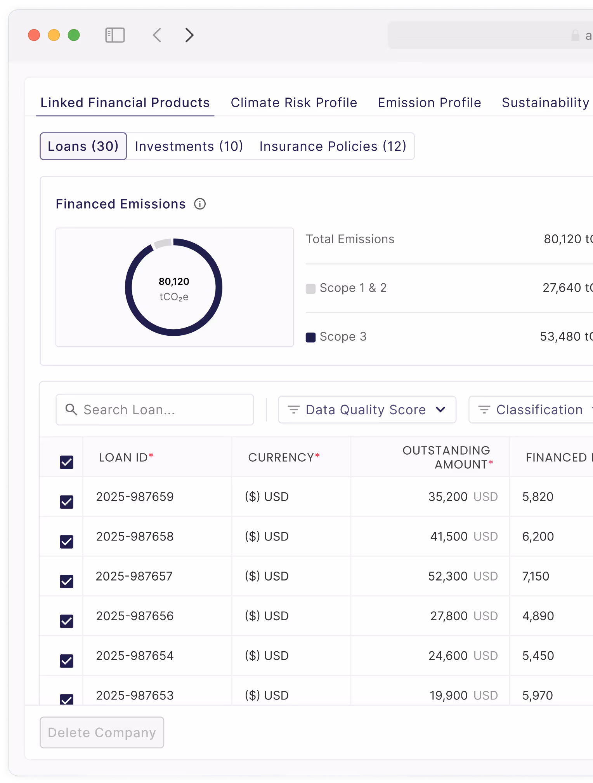This screenshot has height=783, width=593.
Task: Click loan ID 2025-987653
Action: 135,695
